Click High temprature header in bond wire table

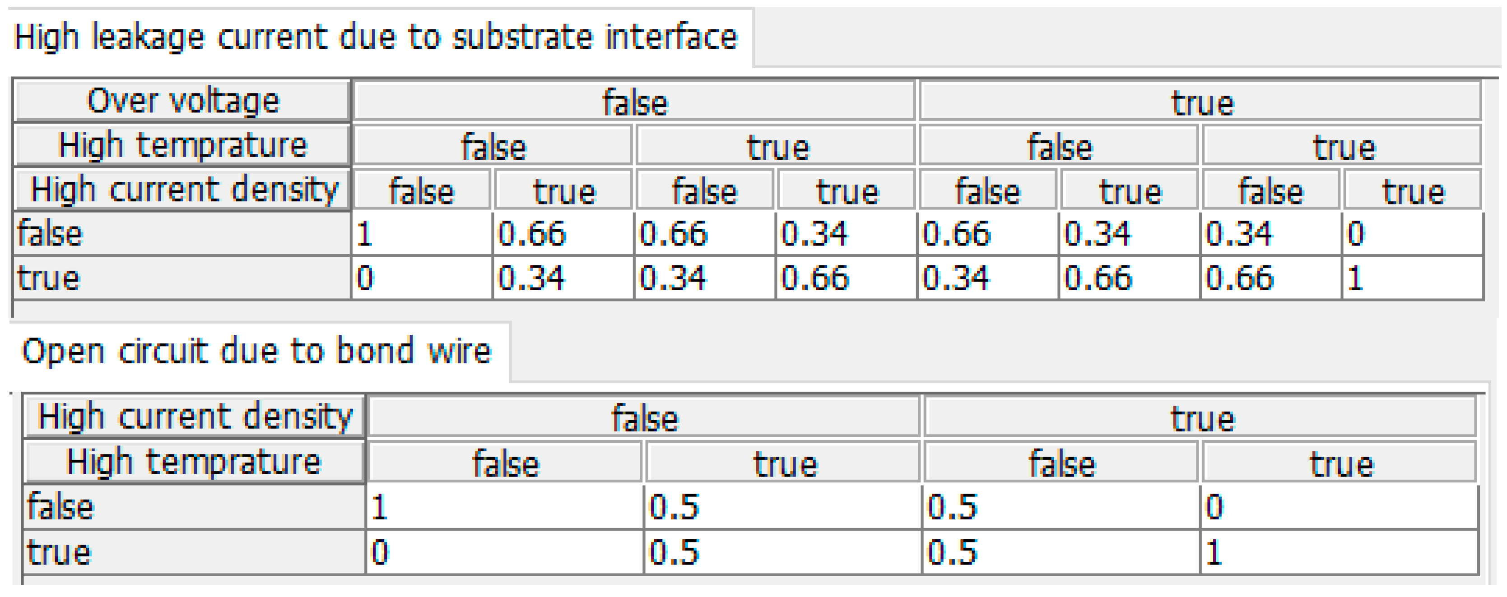click(x=194, y=462)
